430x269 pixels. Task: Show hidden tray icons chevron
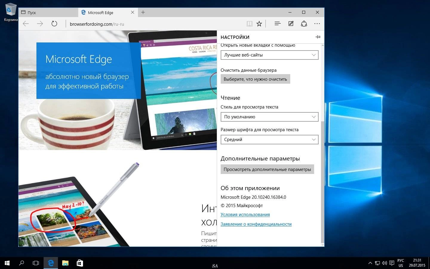tap(370, 263)
